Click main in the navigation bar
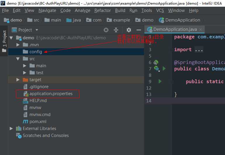This screenshot has height=155, width=225. [x=53, y=20]
